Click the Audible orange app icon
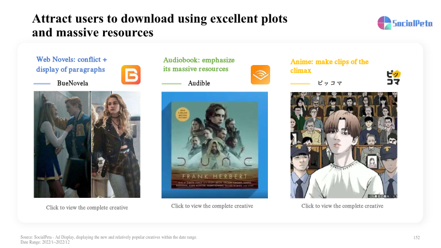Viewport: 441px width, 248px height. (260, 75)
